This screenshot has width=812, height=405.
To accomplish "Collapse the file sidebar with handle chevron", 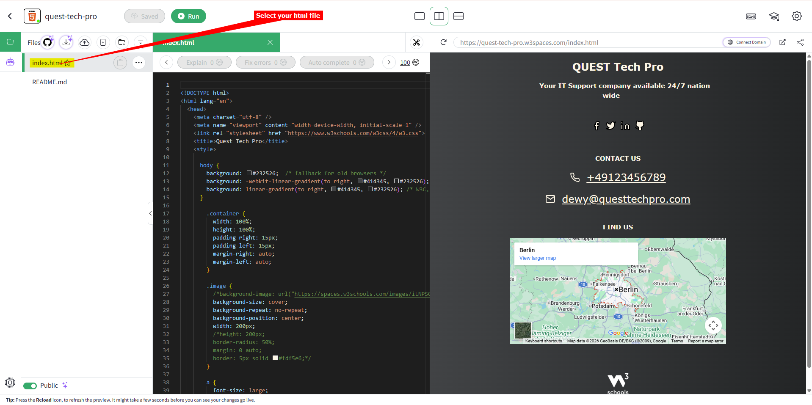I will [x=150, y=213].
